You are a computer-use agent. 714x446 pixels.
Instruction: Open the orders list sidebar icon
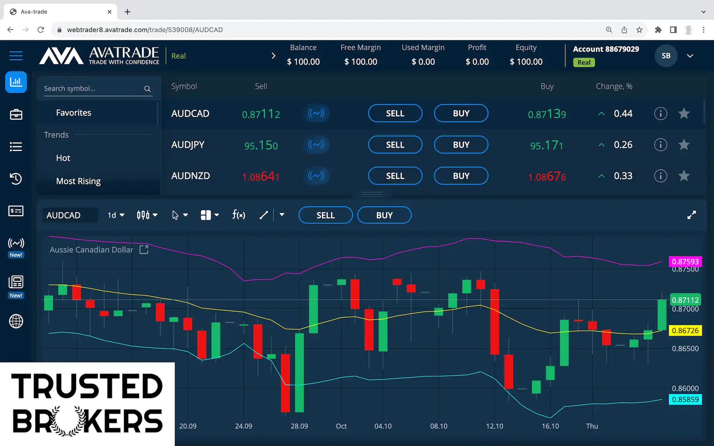click(x=16, y=146)
